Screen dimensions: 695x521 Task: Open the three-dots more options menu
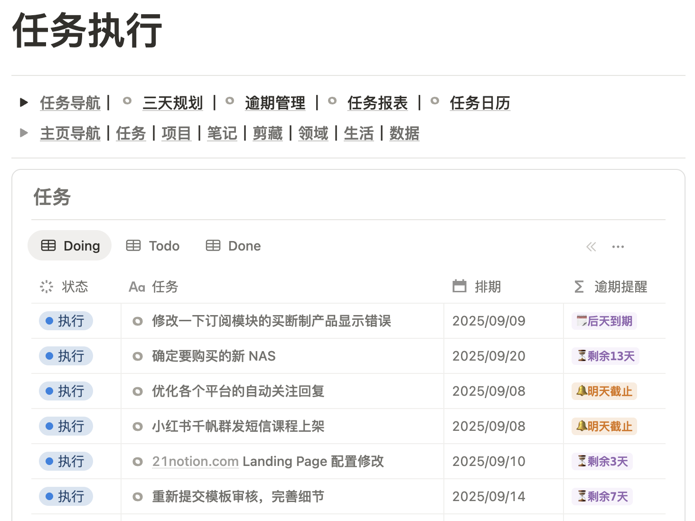pyautogui.click(x=618, y=247)
